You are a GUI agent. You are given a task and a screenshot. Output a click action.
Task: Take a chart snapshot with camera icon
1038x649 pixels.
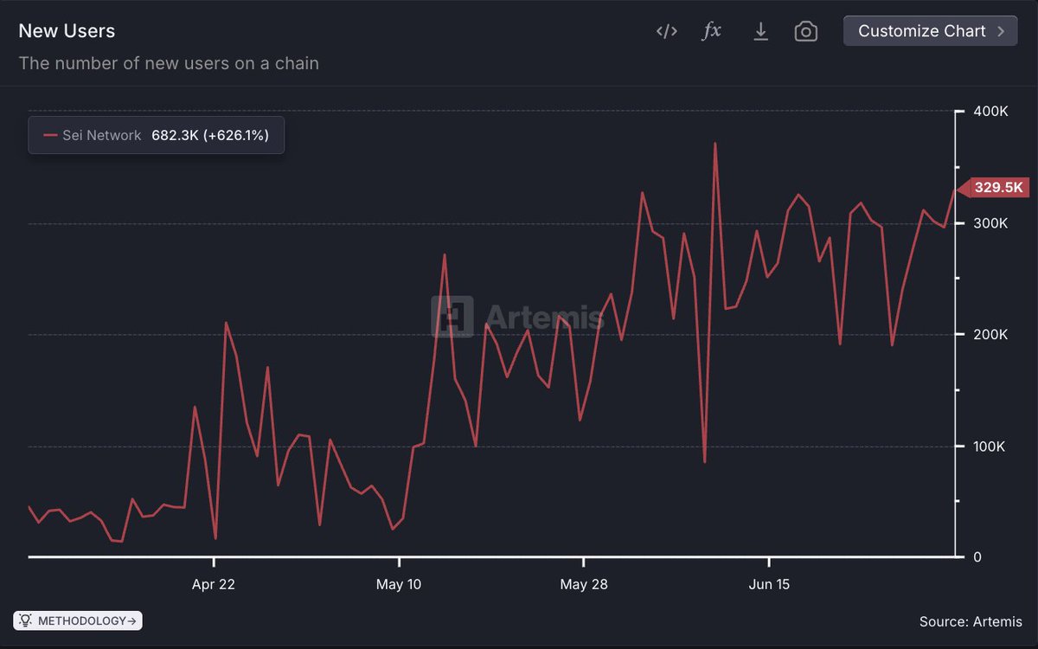pos(805,32)
